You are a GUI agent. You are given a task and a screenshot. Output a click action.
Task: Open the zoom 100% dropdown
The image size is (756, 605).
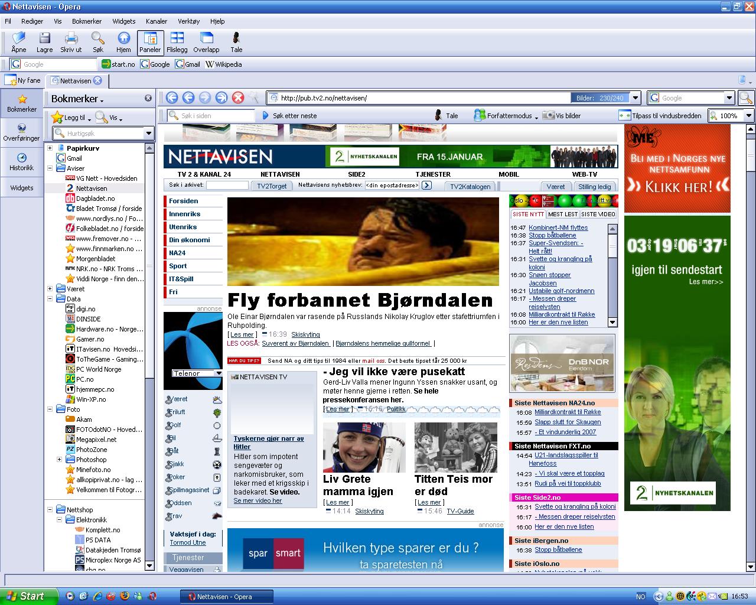749,116
